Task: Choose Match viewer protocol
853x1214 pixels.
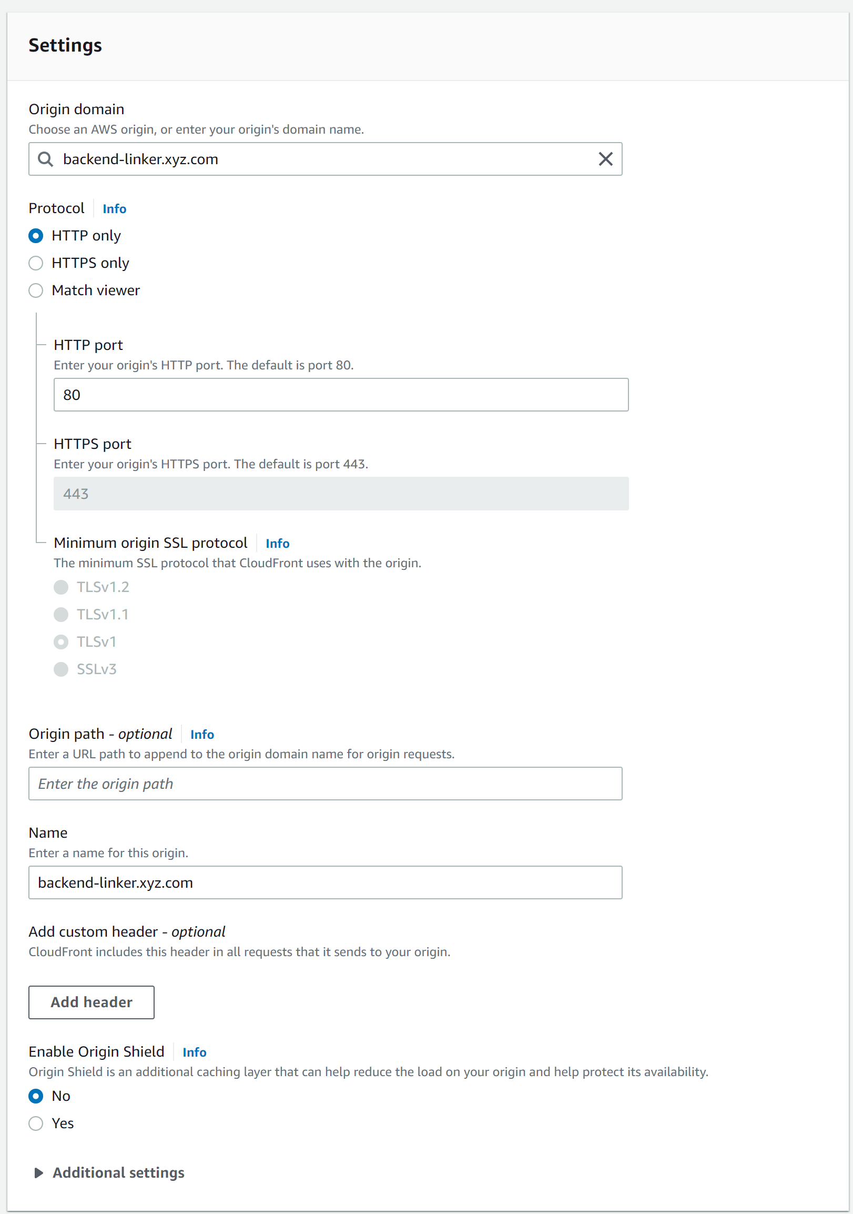Action: point(36,291)
